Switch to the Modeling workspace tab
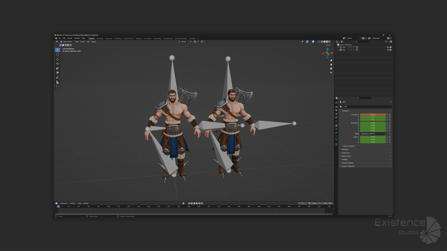Screen dimensions: 447x251 click(x=99, y=38)
